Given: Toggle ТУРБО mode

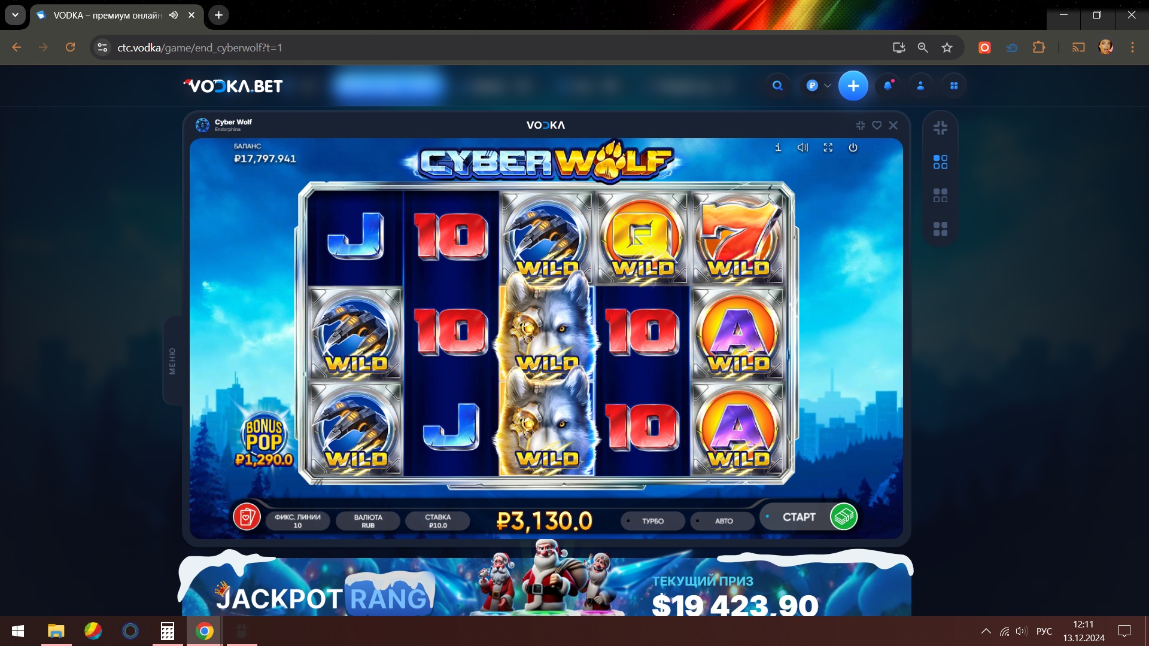Looking at the screenshot, I should pyautogui.click(x=653, y=521).
